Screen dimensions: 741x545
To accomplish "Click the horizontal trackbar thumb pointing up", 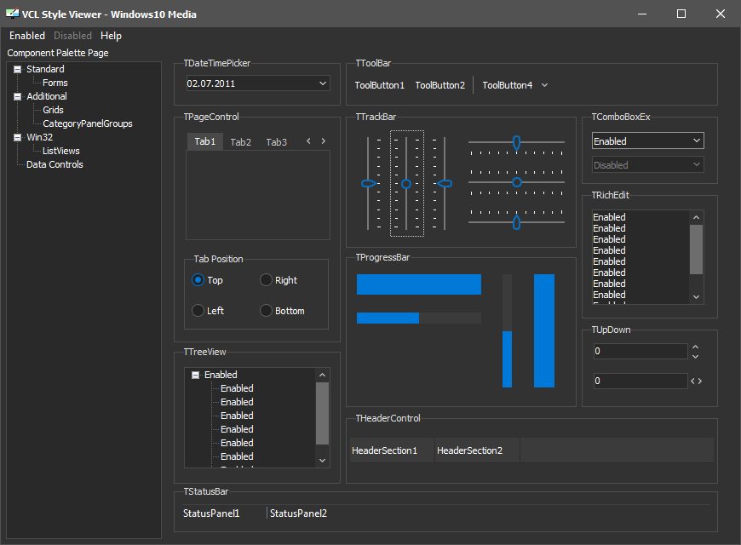I will click(516, 222).
